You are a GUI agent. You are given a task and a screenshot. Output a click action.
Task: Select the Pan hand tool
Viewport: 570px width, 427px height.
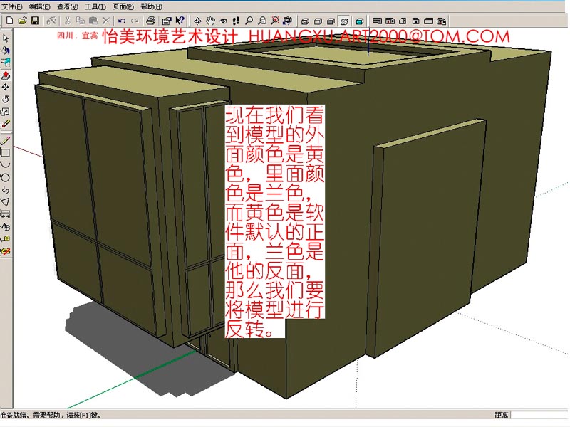tap(210, 21)
